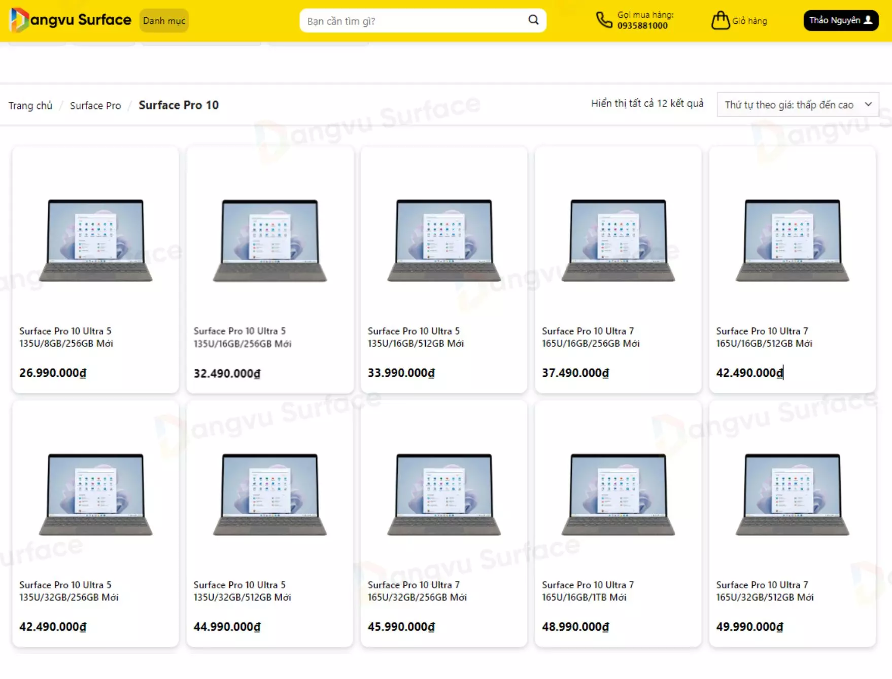This screenshot has width=892, height=679.
Task: Click the 32.490.000₫ price
Action: click(x=227, y=374)
